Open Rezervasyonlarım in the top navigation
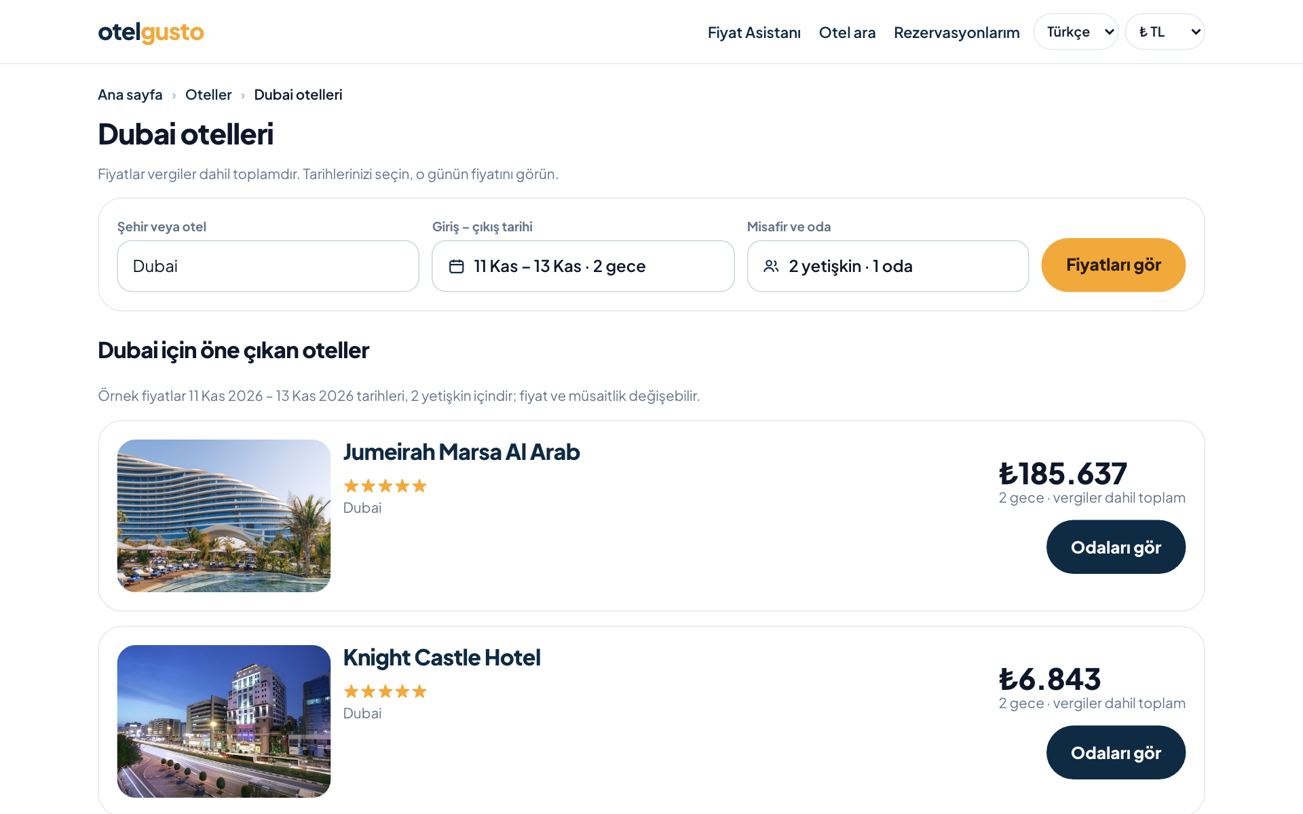This screenshot has width=1303, height=814. (956, 33)
